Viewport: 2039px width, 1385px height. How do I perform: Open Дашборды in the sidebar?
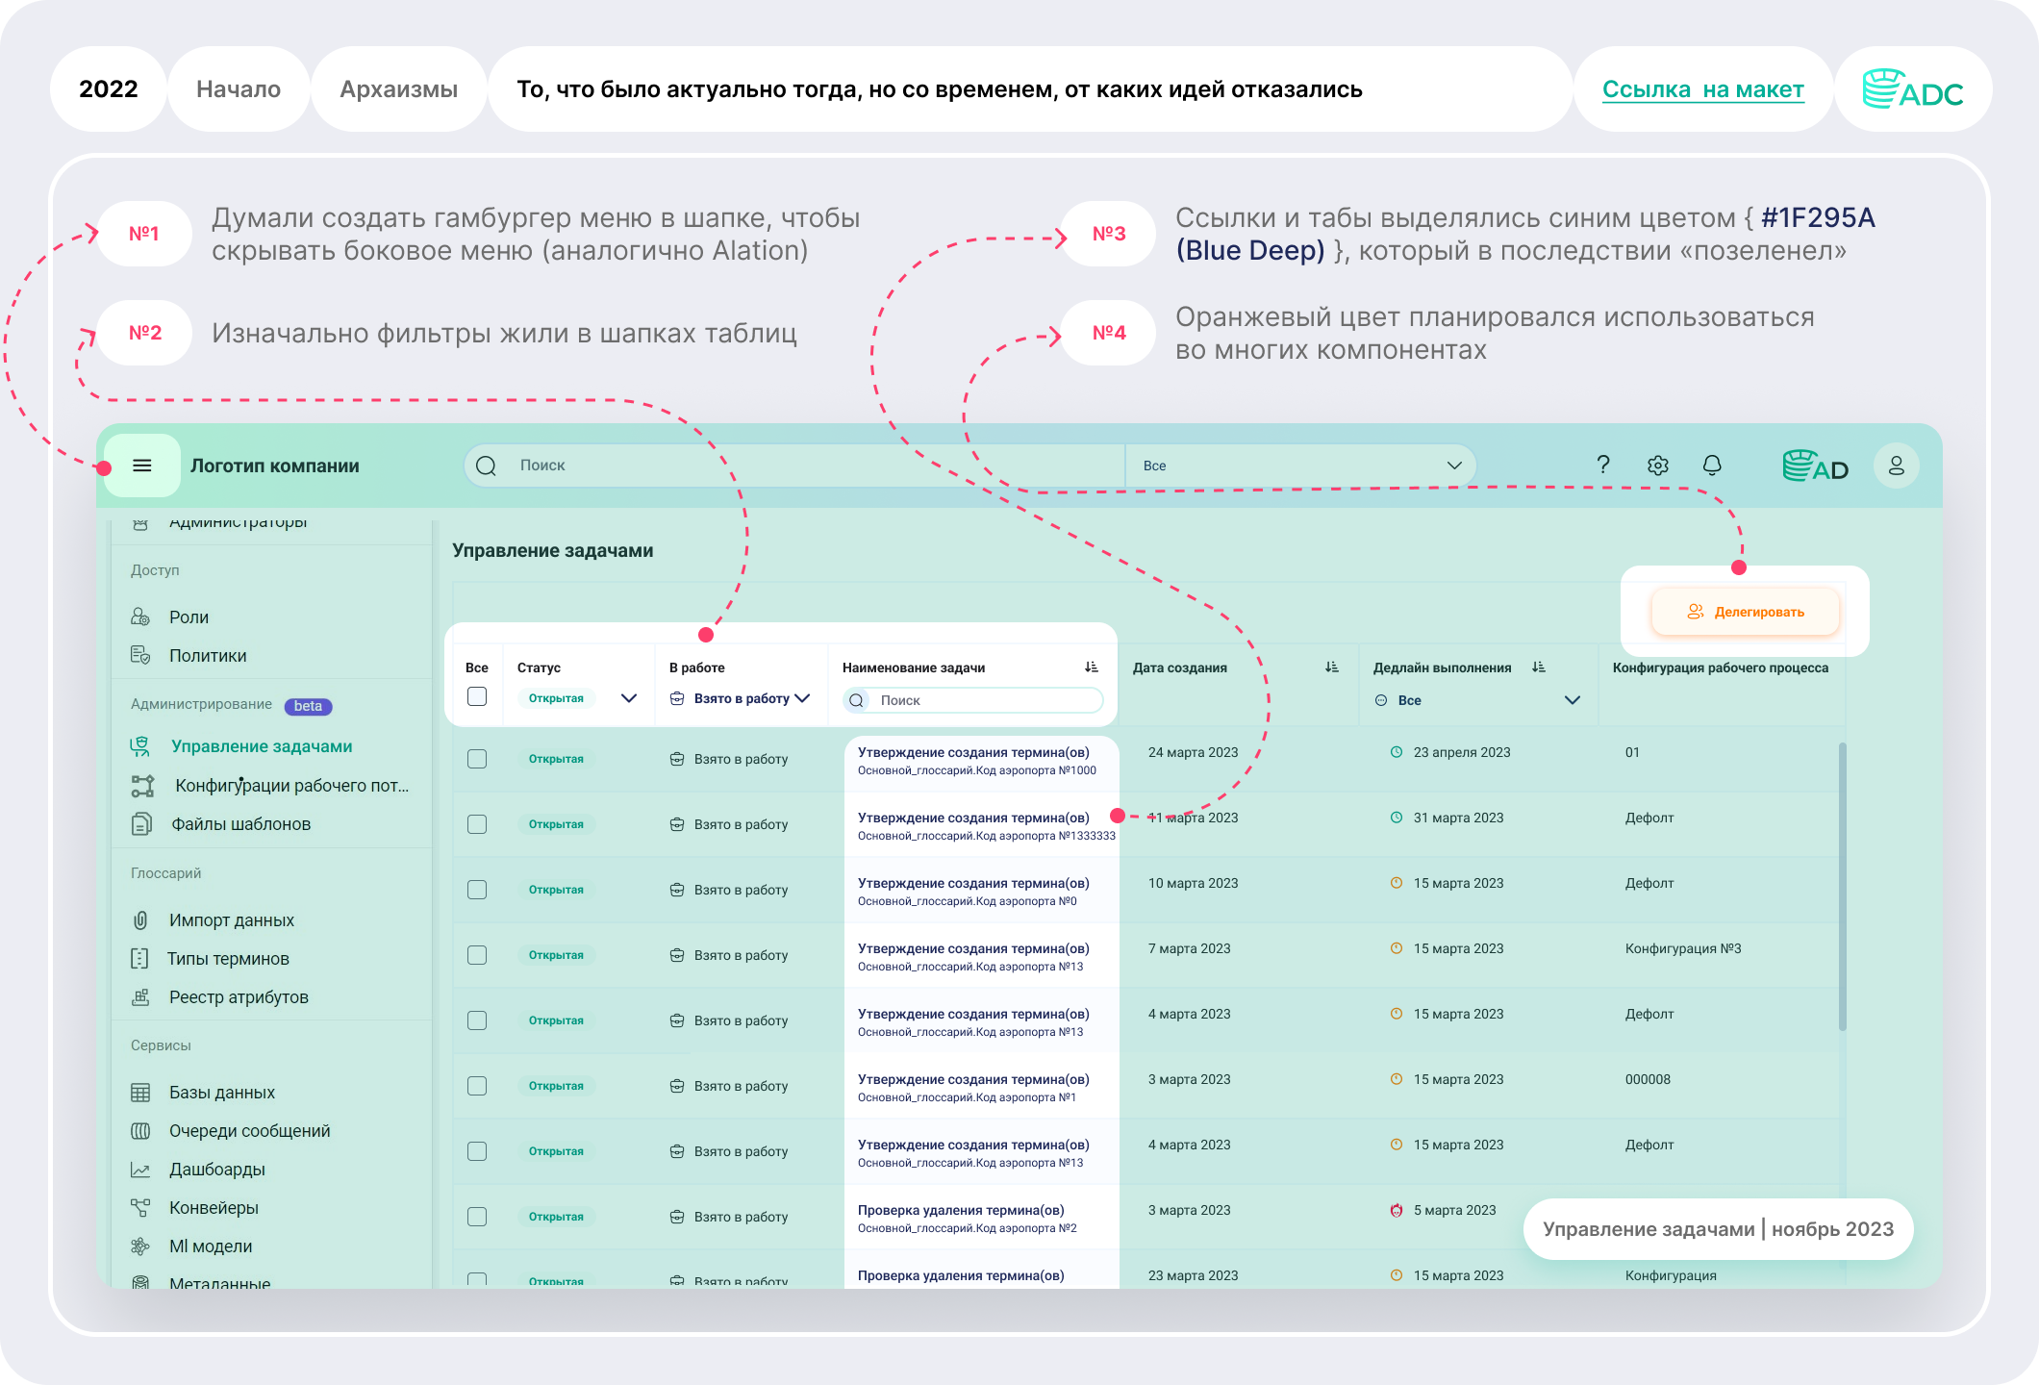click(217, 1170)
